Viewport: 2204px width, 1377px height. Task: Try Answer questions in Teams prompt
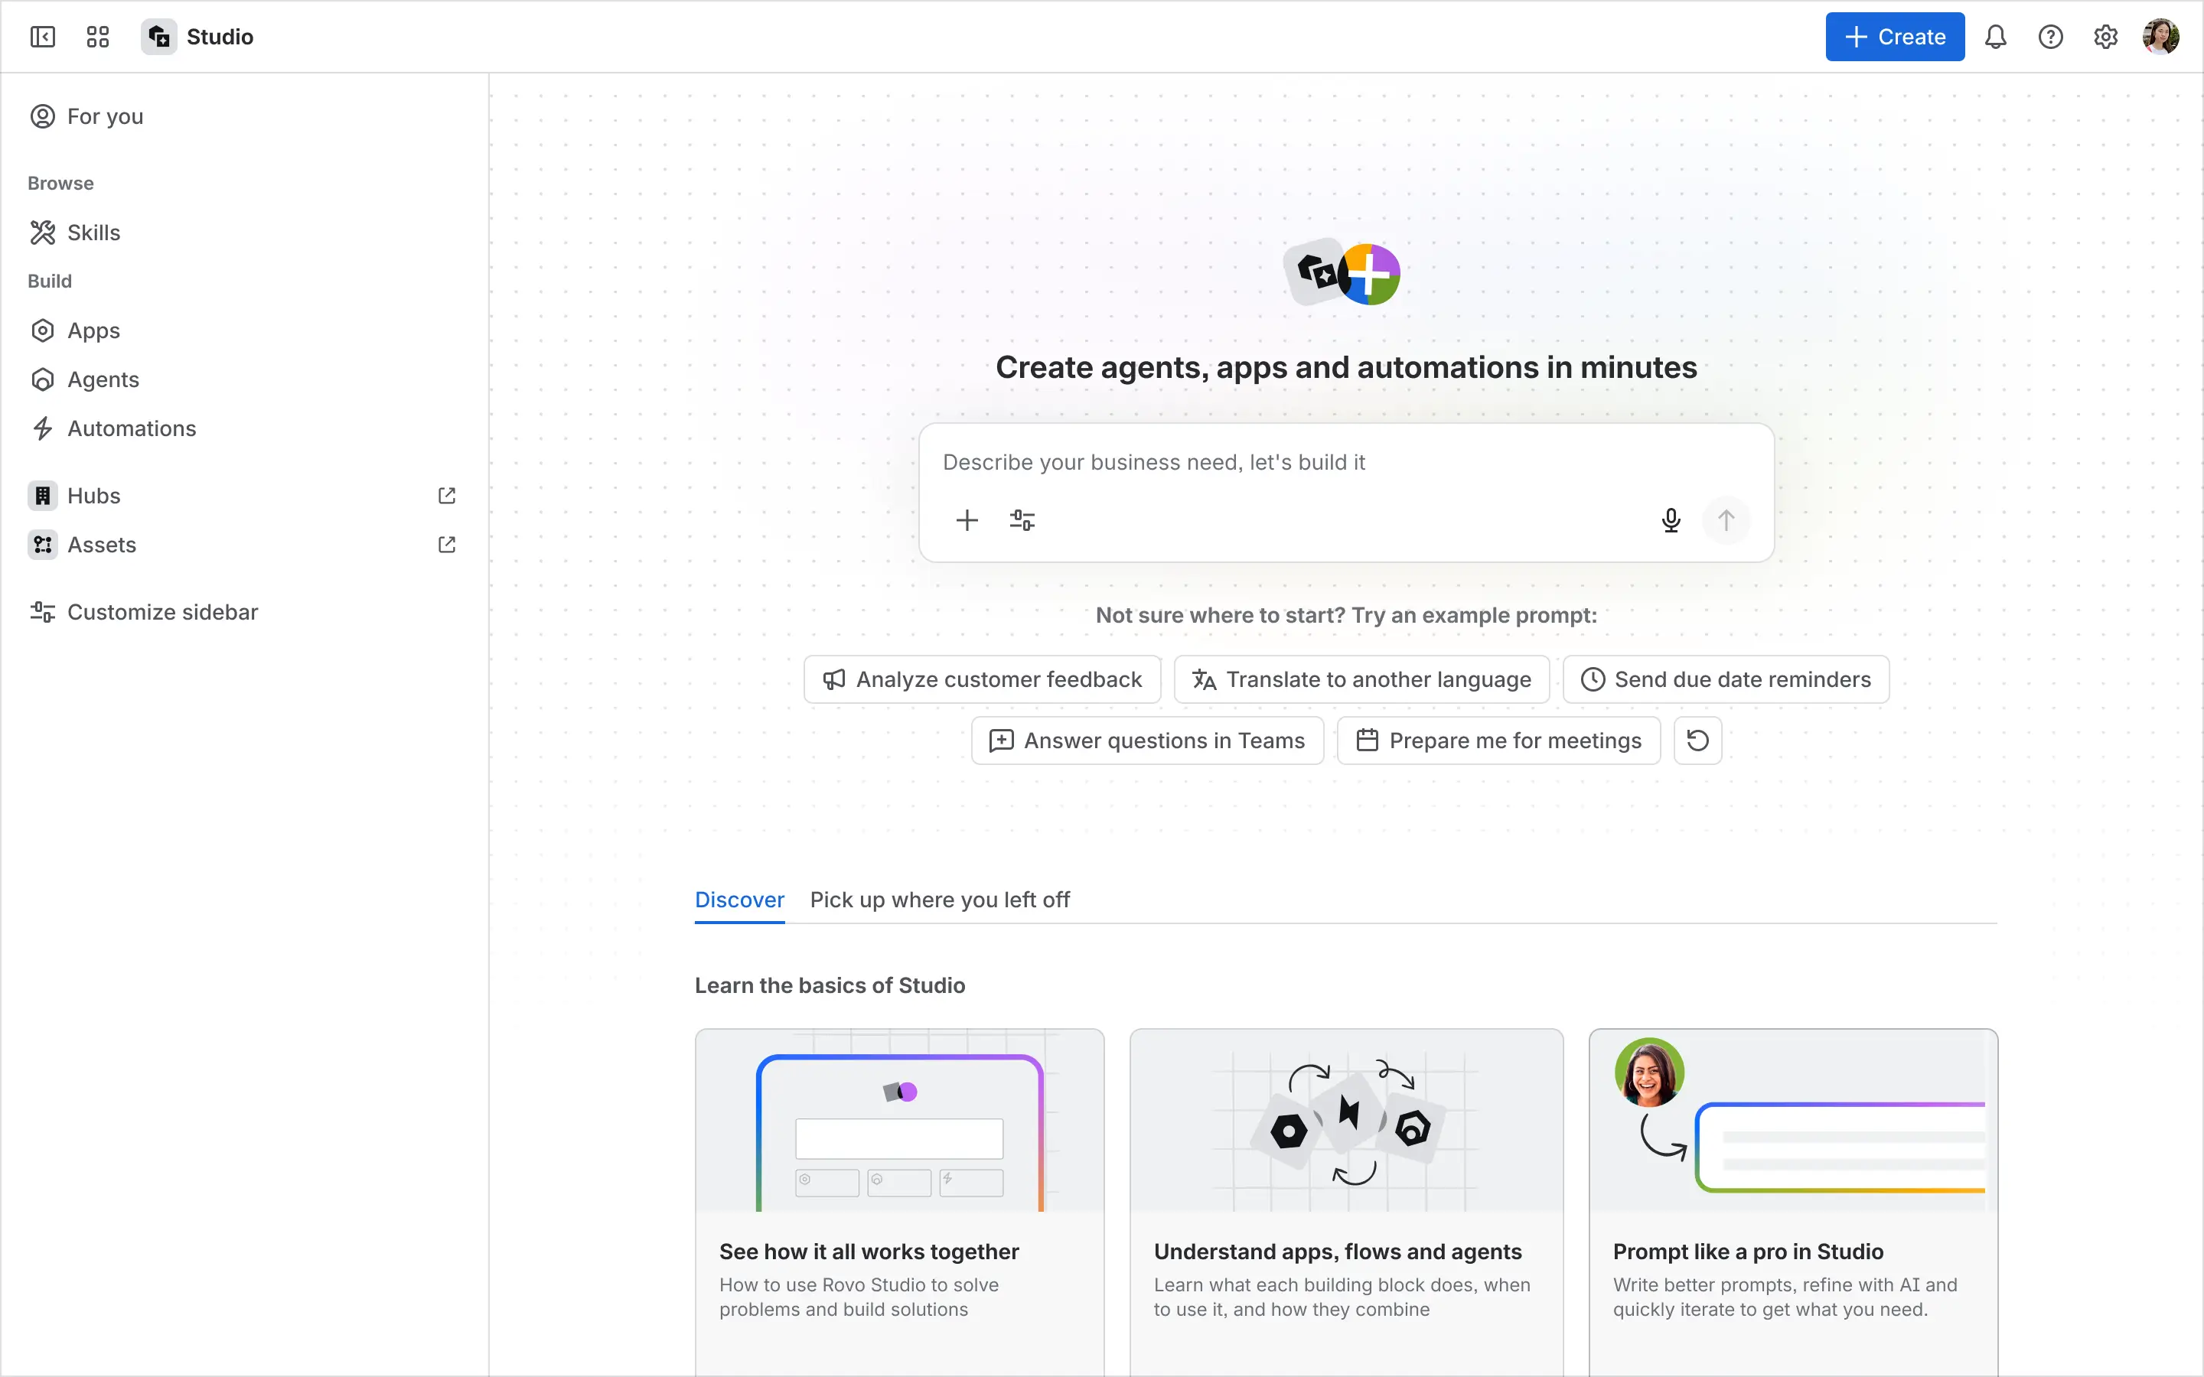1148,741
